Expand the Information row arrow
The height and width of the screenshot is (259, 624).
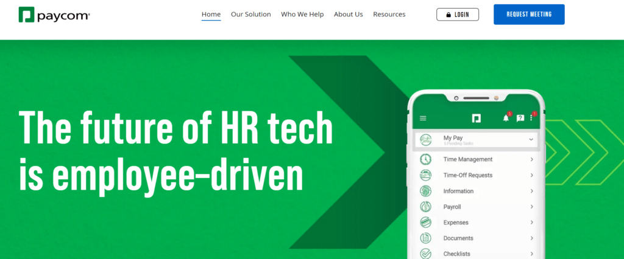tap(531, 191)
